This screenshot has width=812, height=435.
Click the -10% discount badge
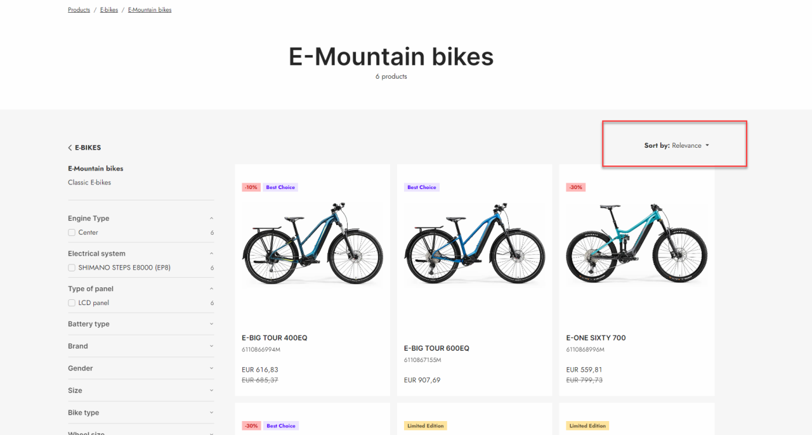pos(251,188)
